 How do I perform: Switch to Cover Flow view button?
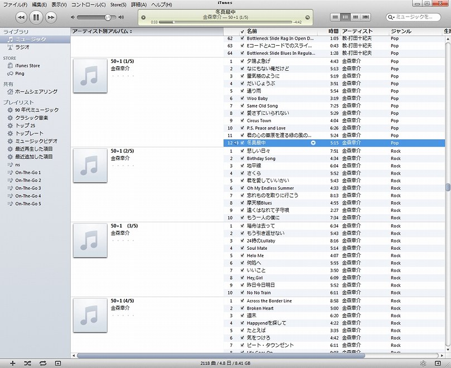pos(366,17)
